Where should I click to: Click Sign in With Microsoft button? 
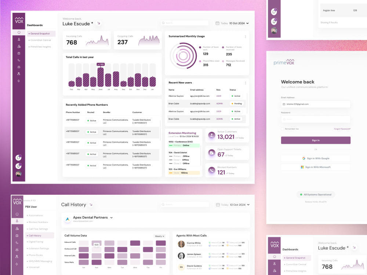tap(316, 167)
